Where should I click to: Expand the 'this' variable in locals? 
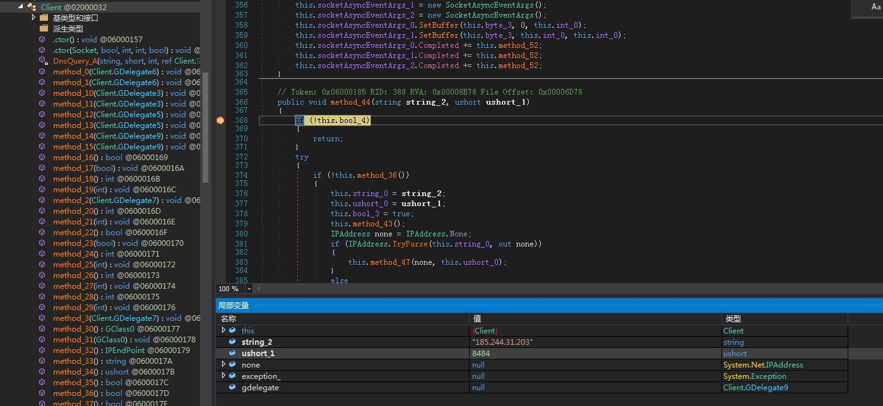[x=223, y=330]
